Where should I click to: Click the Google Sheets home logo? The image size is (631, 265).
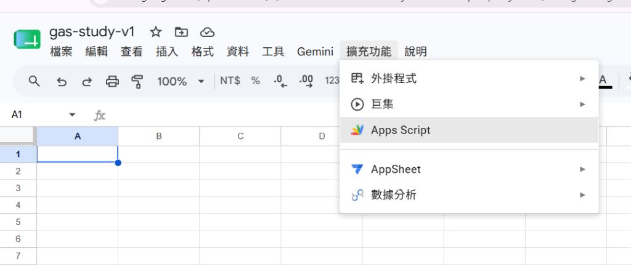[x=27, y=39]
